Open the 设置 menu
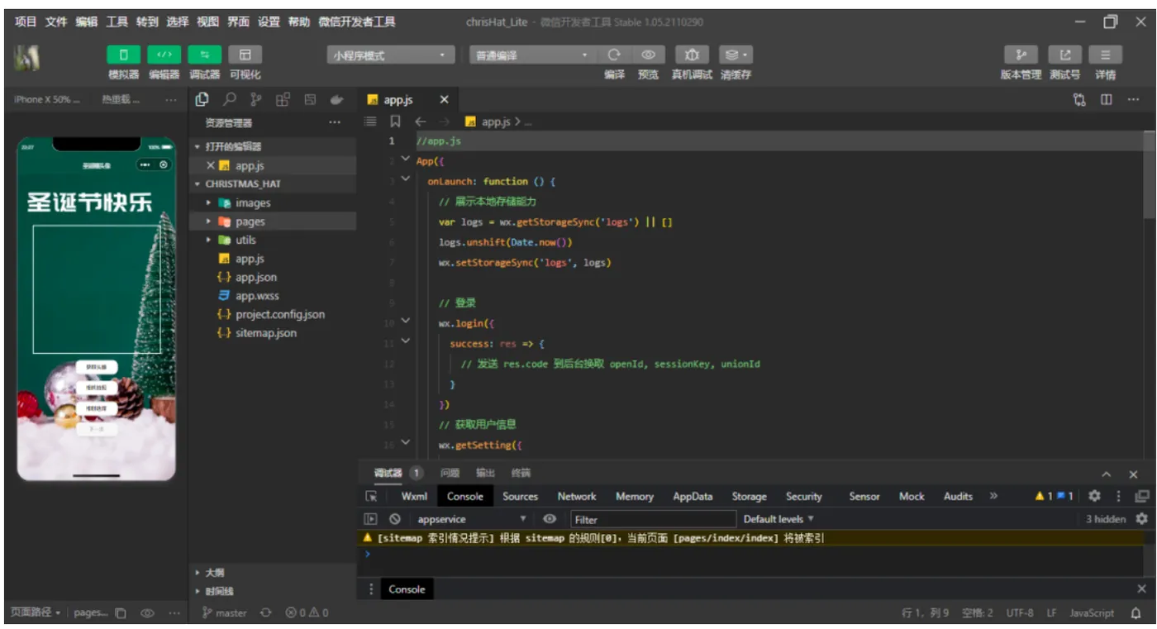Screen dimensions: 1157x629 pos(269,22)
